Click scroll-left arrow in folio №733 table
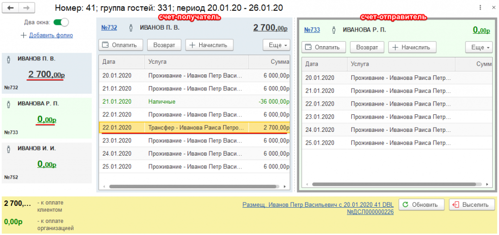 pyautogui.click(x=306, y=184)
